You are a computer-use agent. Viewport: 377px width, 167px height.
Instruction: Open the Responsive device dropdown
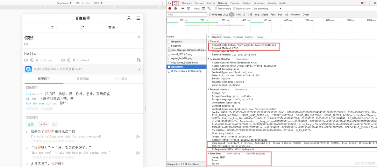click(x=64, y=3)
